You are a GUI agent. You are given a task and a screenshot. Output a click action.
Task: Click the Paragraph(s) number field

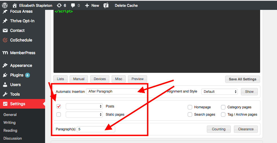[x=96, y=129]
